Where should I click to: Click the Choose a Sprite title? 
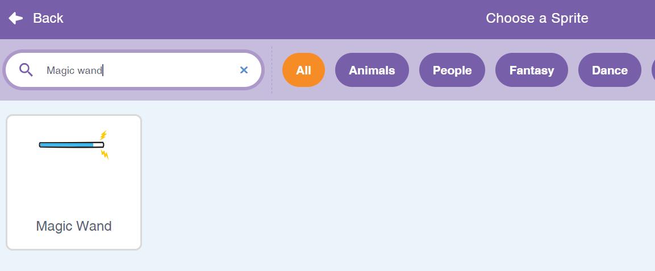pyautogui.click(x=537, y=18)
